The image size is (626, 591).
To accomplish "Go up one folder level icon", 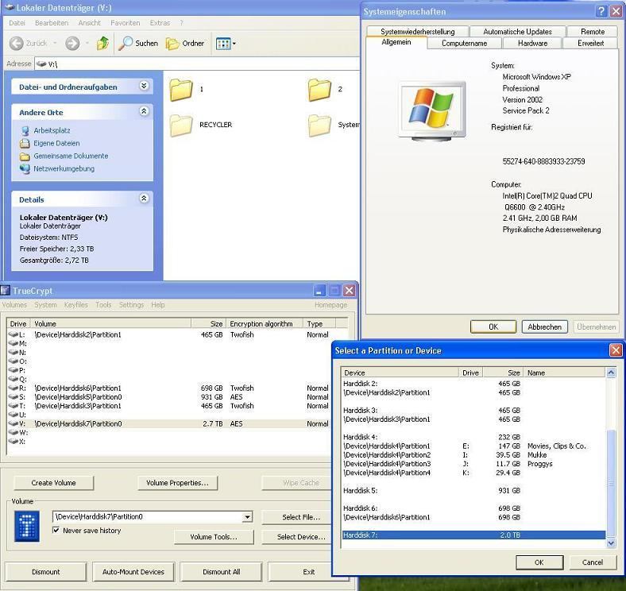I will 103,43.
